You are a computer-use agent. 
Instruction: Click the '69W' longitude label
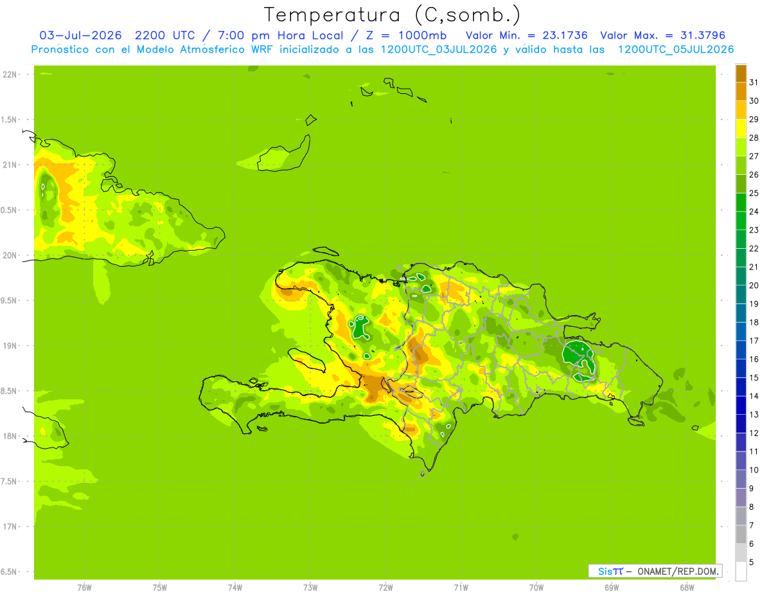tap(612, 587)
